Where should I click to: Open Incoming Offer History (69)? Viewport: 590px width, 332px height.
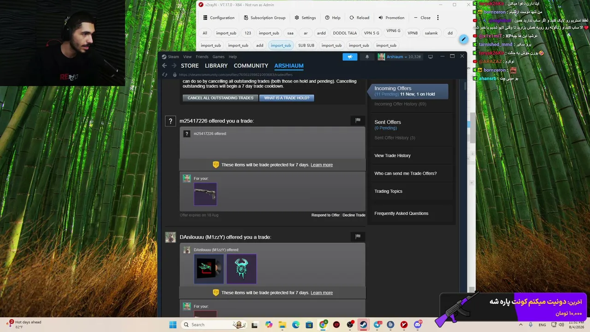point(400,104)
